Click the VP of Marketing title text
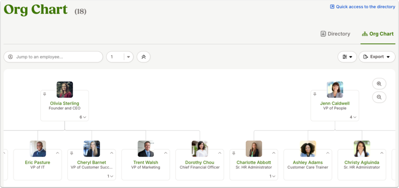The height and width of the screenshot is (188, 399). click(146, 167)
